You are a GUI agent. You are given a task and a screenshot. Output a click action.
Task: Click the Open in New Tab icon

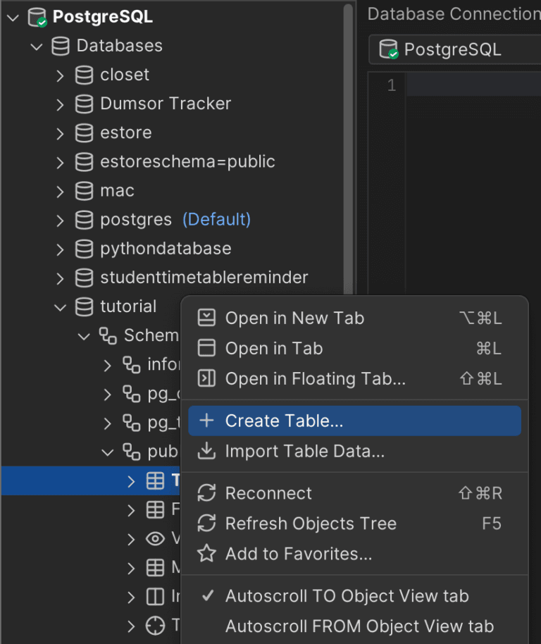click(x=206, y=318)
